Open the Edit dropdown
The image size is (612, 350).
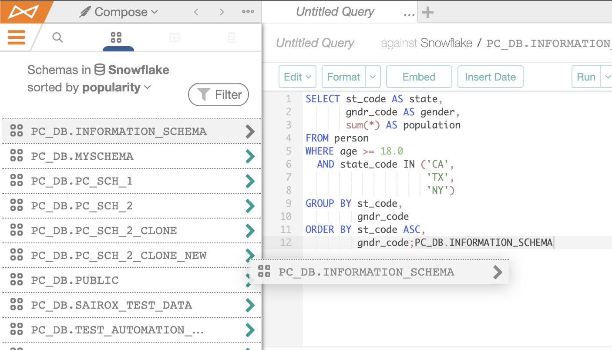point(297,77)
